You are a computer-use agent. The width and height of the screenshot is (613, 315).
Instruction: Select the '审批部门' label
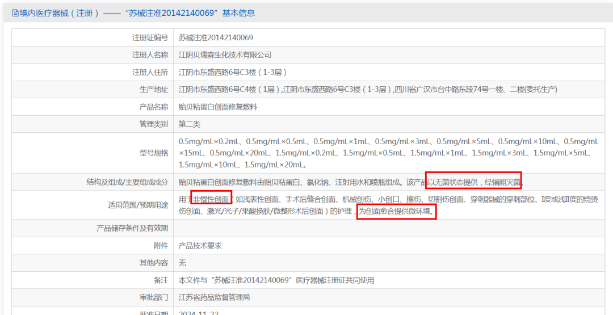(154, 297)
